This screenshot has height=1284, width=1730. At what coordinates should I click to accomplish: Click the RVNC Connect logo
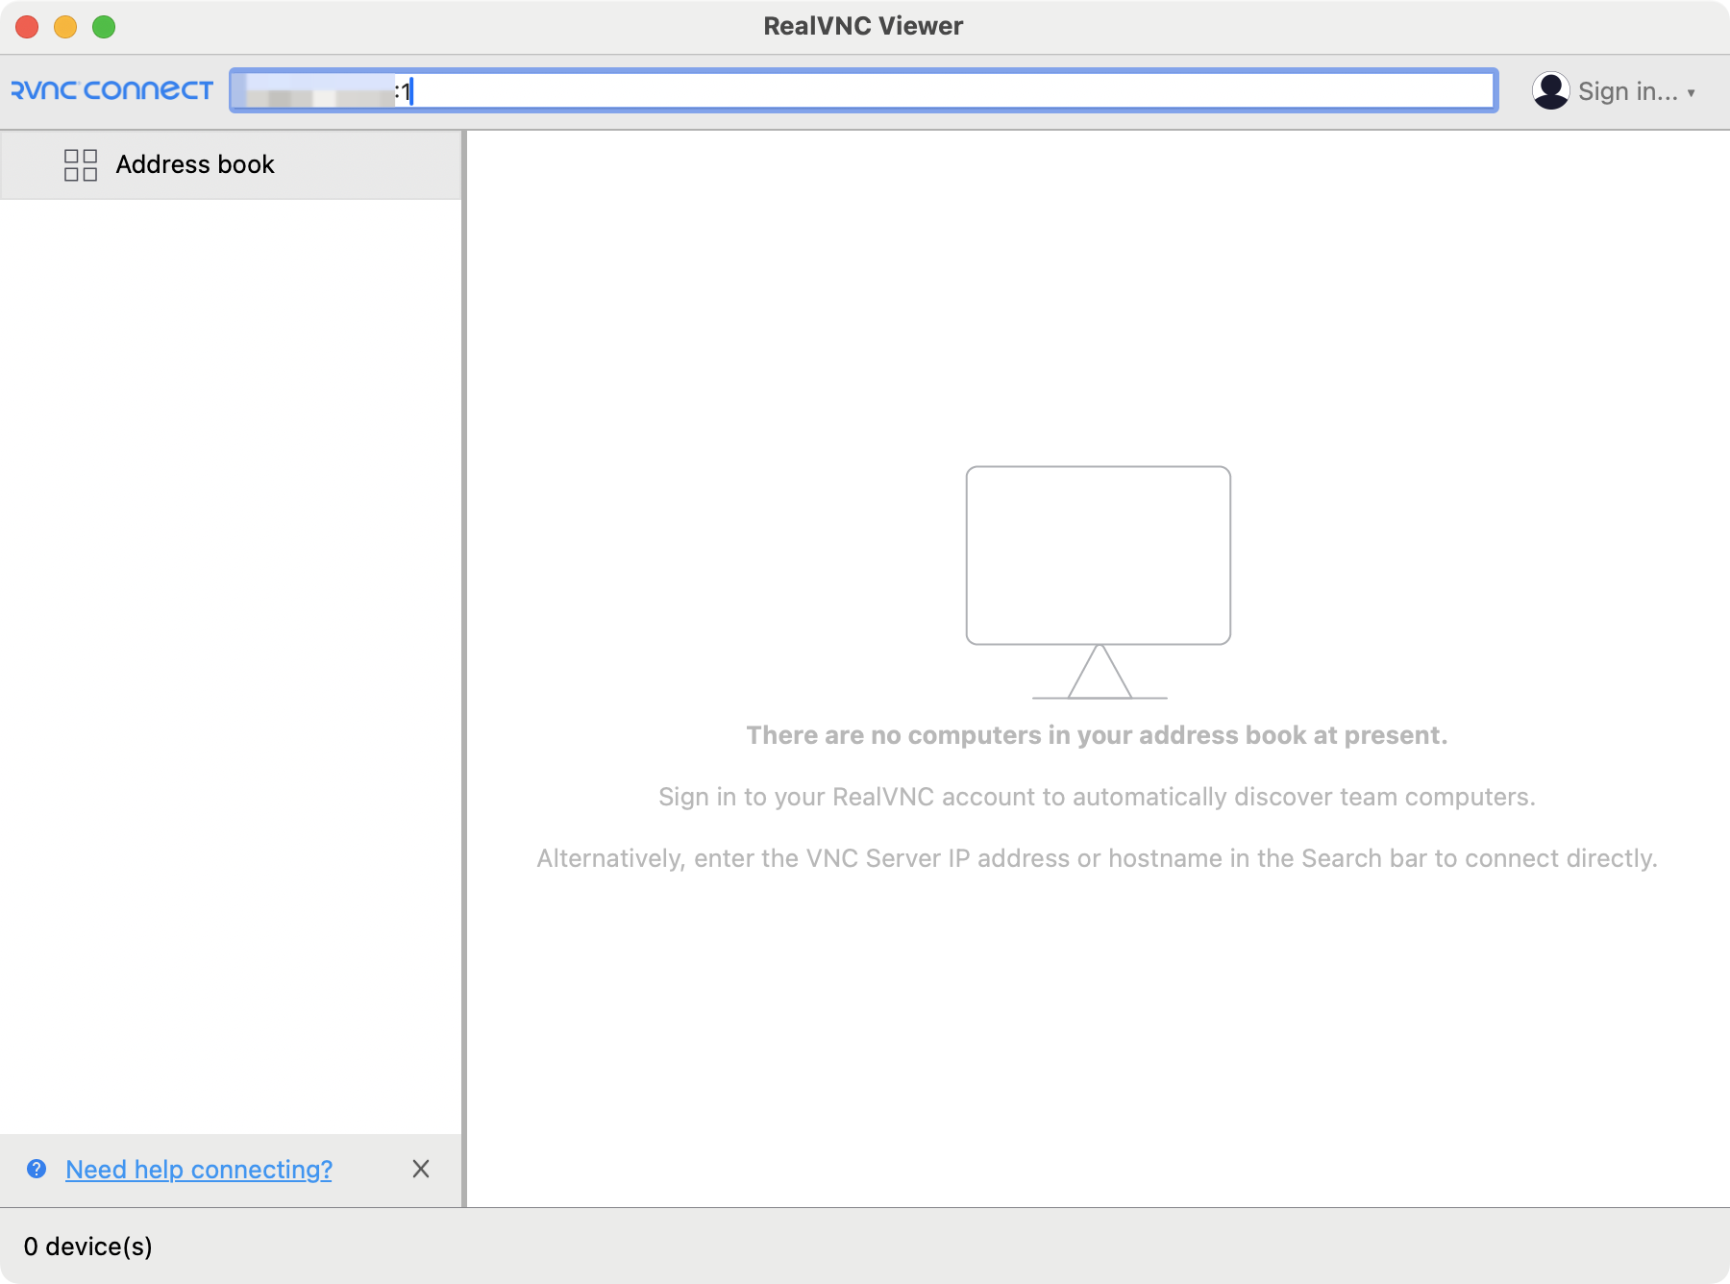click(111, 90)
